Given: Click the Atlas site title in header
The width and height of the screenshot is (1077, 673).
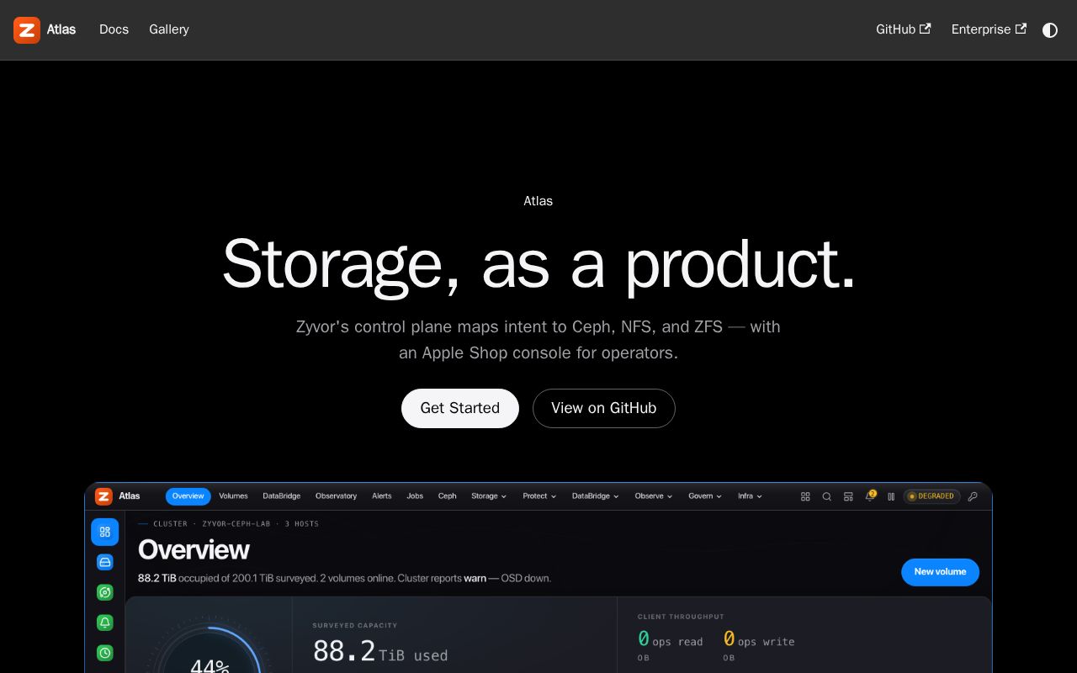Looking at the screenshot, I should coord(61,29).
